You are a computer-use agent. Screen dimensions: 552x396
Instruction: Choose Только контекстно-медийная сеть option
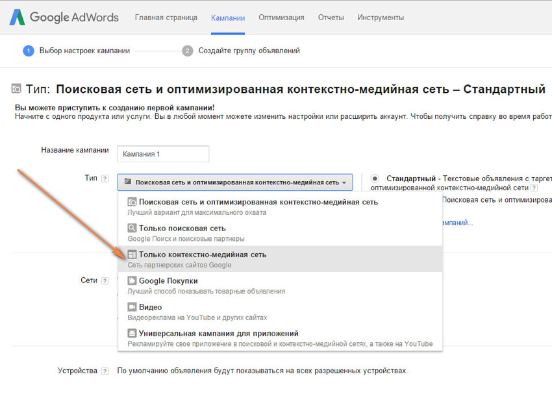point(281,259)
